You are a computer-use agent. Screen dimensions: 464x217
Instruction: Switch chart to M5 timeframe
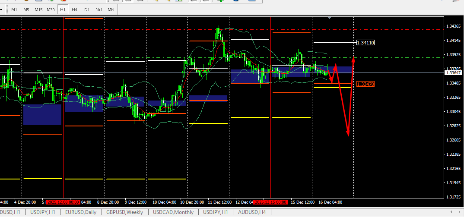tap(26, 10)
